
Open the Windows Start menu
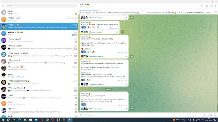3,120
